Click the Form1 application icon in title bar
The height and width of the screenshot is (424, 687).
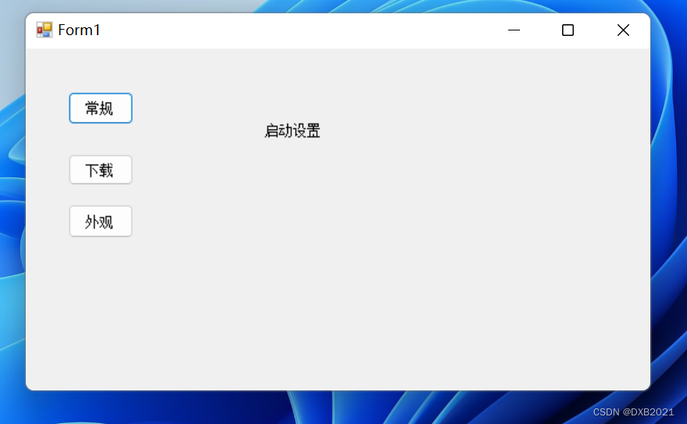(44, 30)
